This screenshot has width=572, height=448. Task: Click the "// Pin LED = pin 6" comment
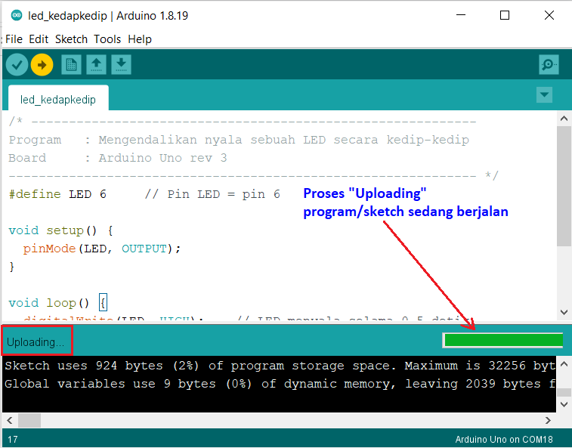pyautogui.click(x=212, y=194)
